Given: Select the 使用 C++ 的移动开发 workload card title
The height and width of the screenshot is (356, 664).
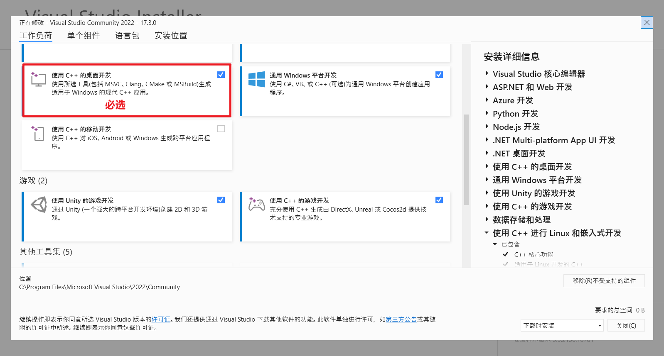Looking at the screenshot, I should pos(81,129).
